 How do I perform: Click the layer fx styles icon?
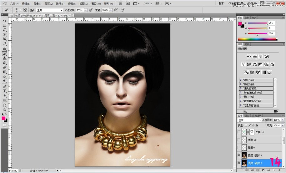pyautogui.click(x=252, y=170)
